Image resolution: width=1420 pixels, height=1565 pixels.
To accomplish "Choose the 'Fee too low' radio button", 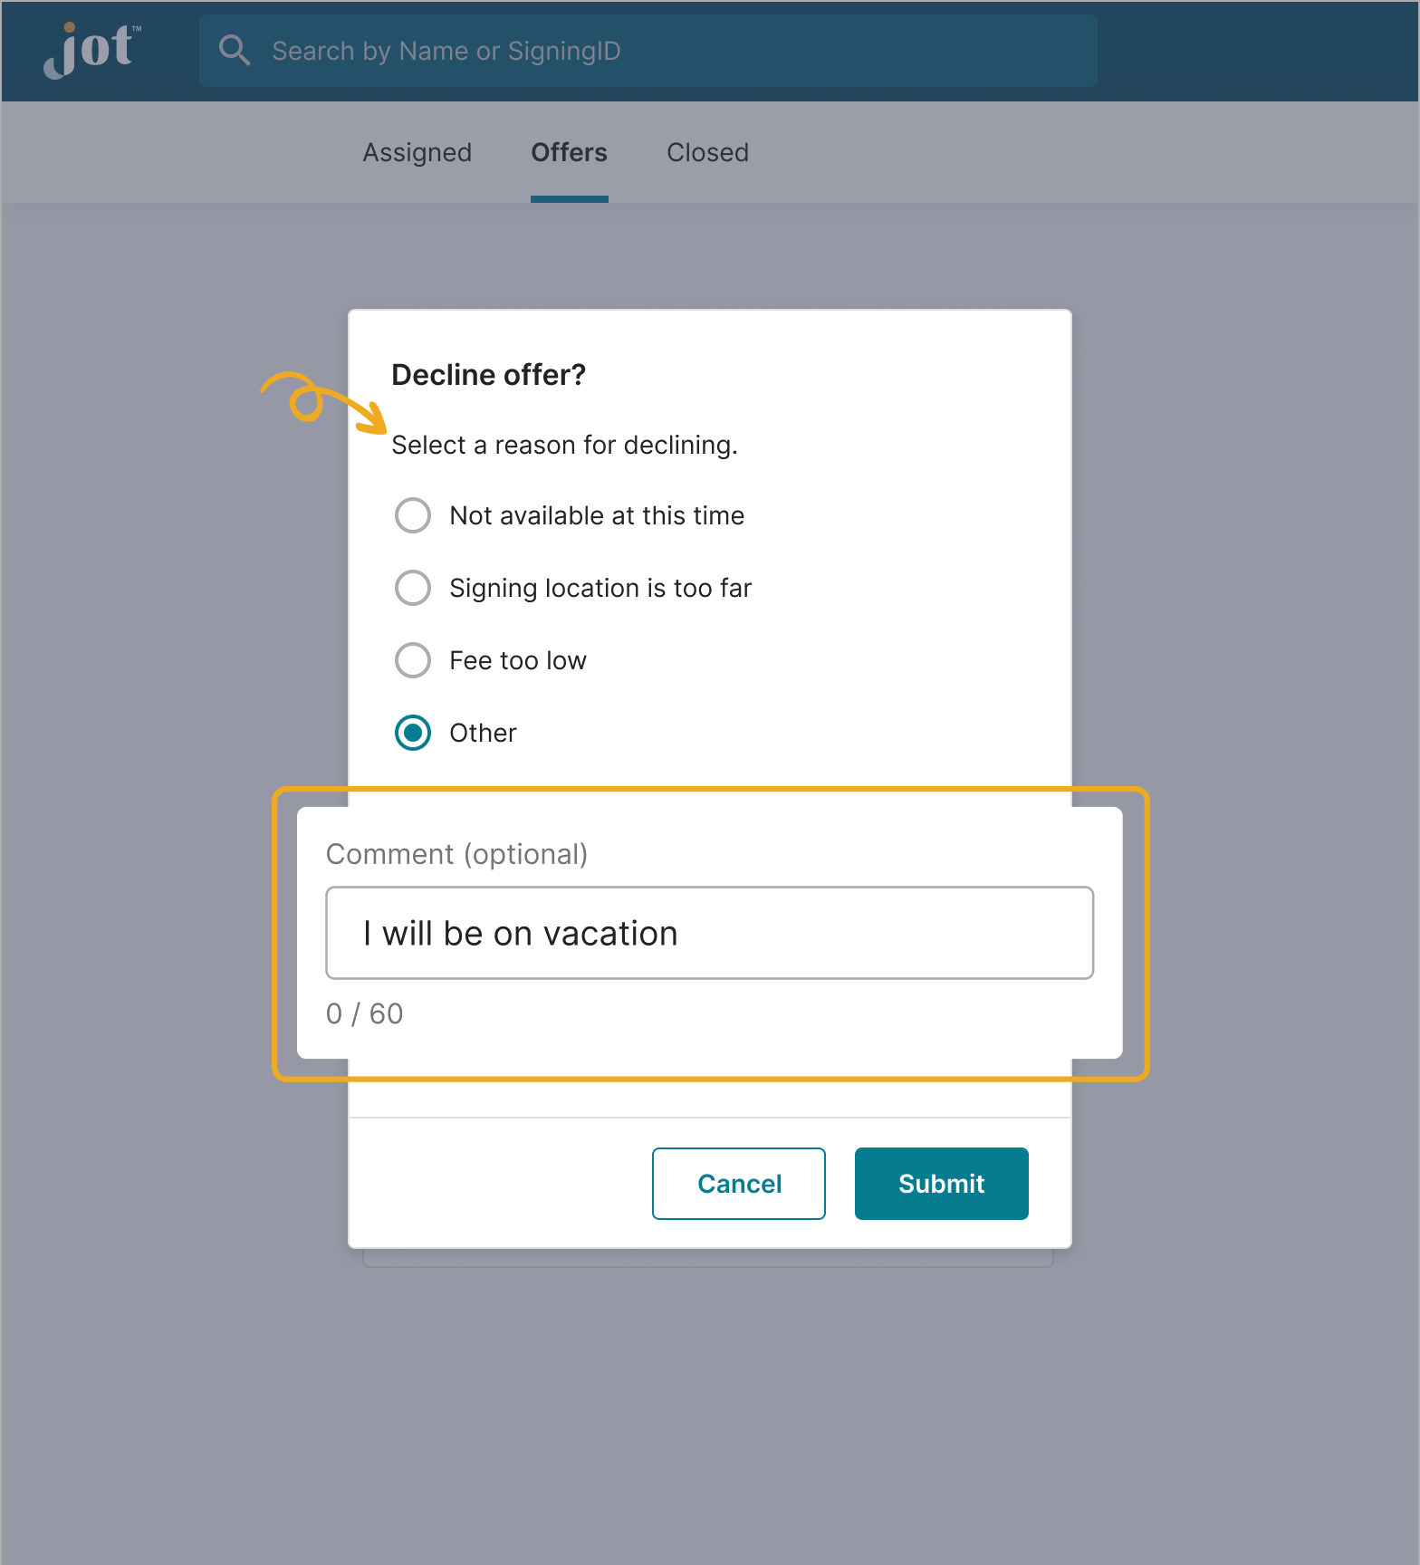I will pyautogui.click(x=413, y=660).
